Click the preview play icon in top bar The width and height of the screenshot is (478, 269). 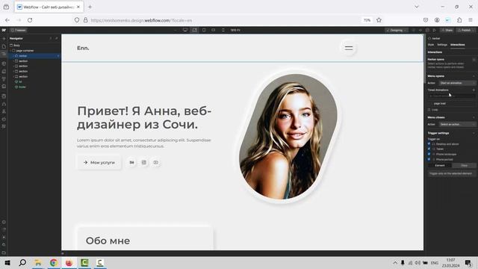[x=435, y=30]
